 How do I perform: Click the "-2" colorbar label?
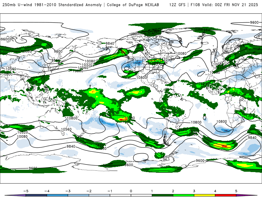(89, 191)
